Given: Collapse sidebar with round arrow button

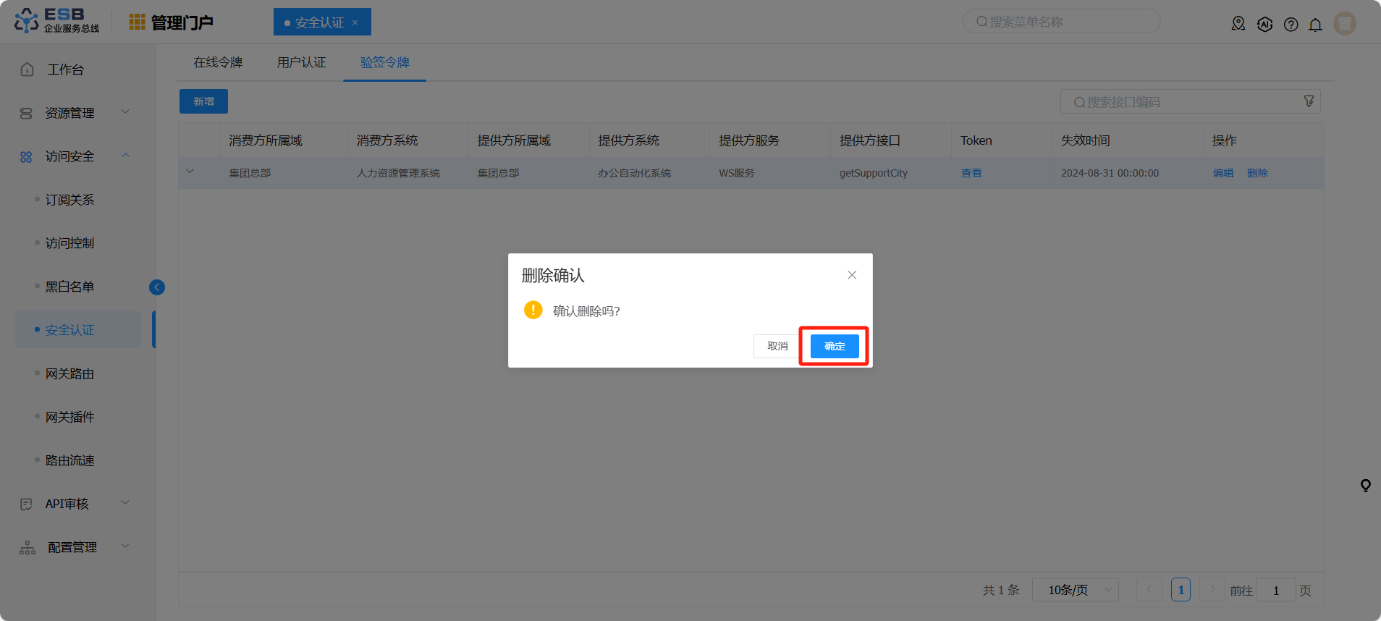Looking at the screenshot, I should tap(157, 287).
